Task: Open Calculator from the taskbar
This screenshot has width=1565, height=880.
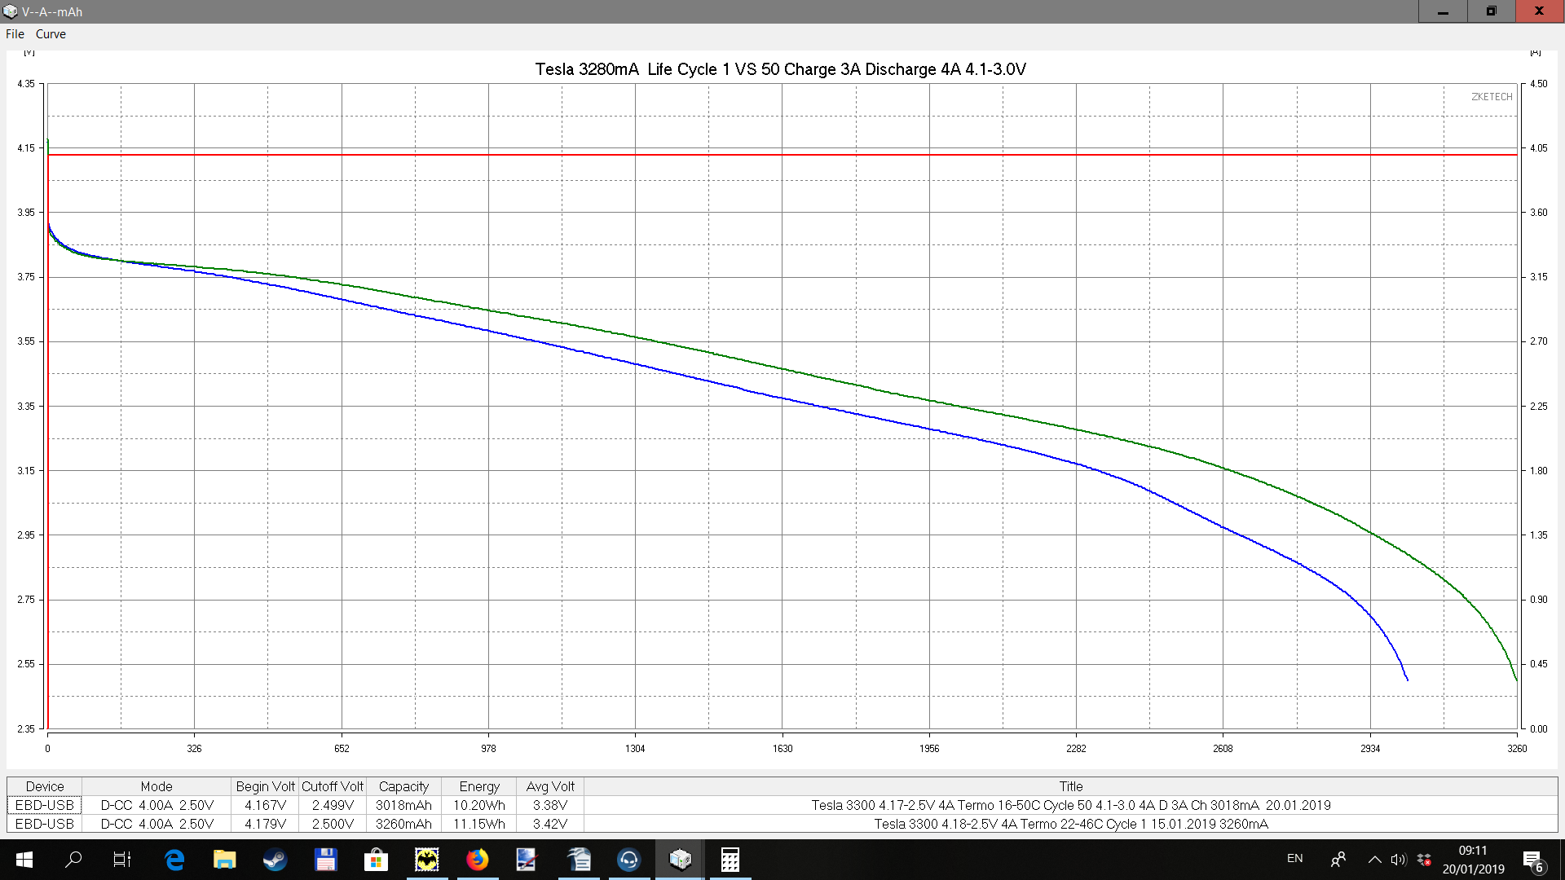Action: click(x=730, y=860)
